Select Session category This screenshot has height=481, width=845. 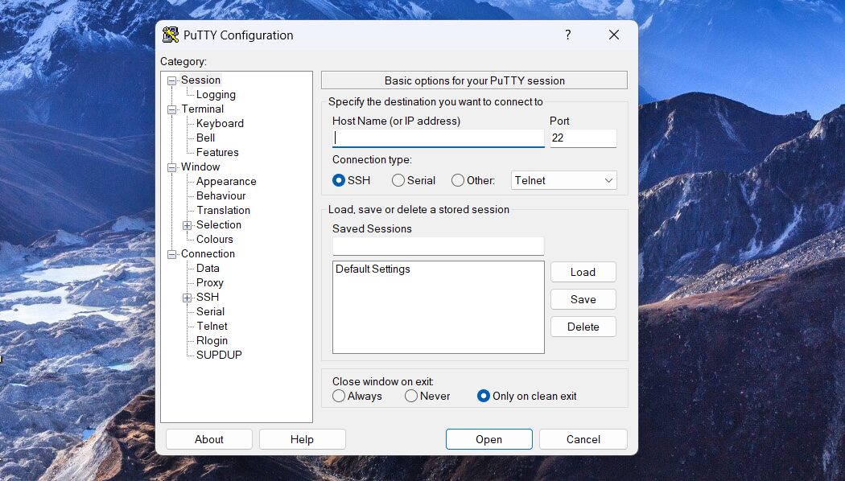click(x=200, y=80)
